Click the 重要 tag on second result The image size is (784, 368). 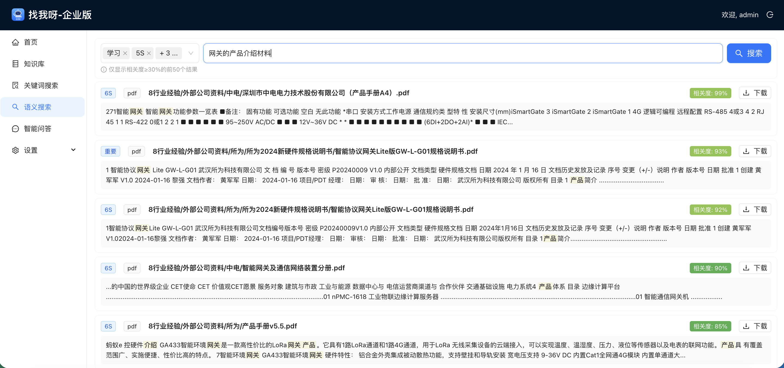tap(110, 151)
